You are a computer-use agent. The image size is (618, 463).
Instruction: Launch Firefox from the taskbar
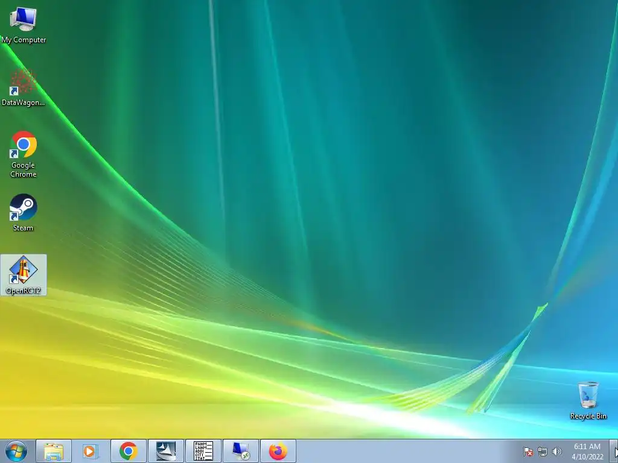click(278, 452)
